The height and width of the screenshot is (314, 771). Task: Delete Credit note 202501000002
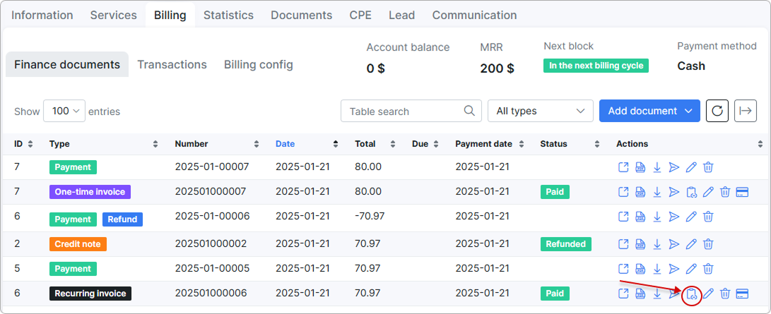click(708, 244)
